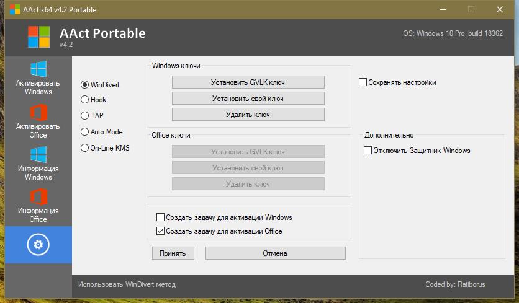Click the Принять button
The height and width of the screenshot is (303, 519).
[x=173, y=253]
